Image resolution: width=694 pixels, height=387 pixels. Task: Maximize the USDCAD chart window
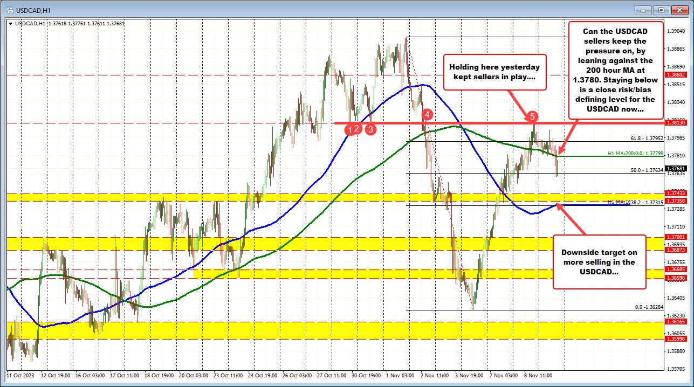coord(661,10)
